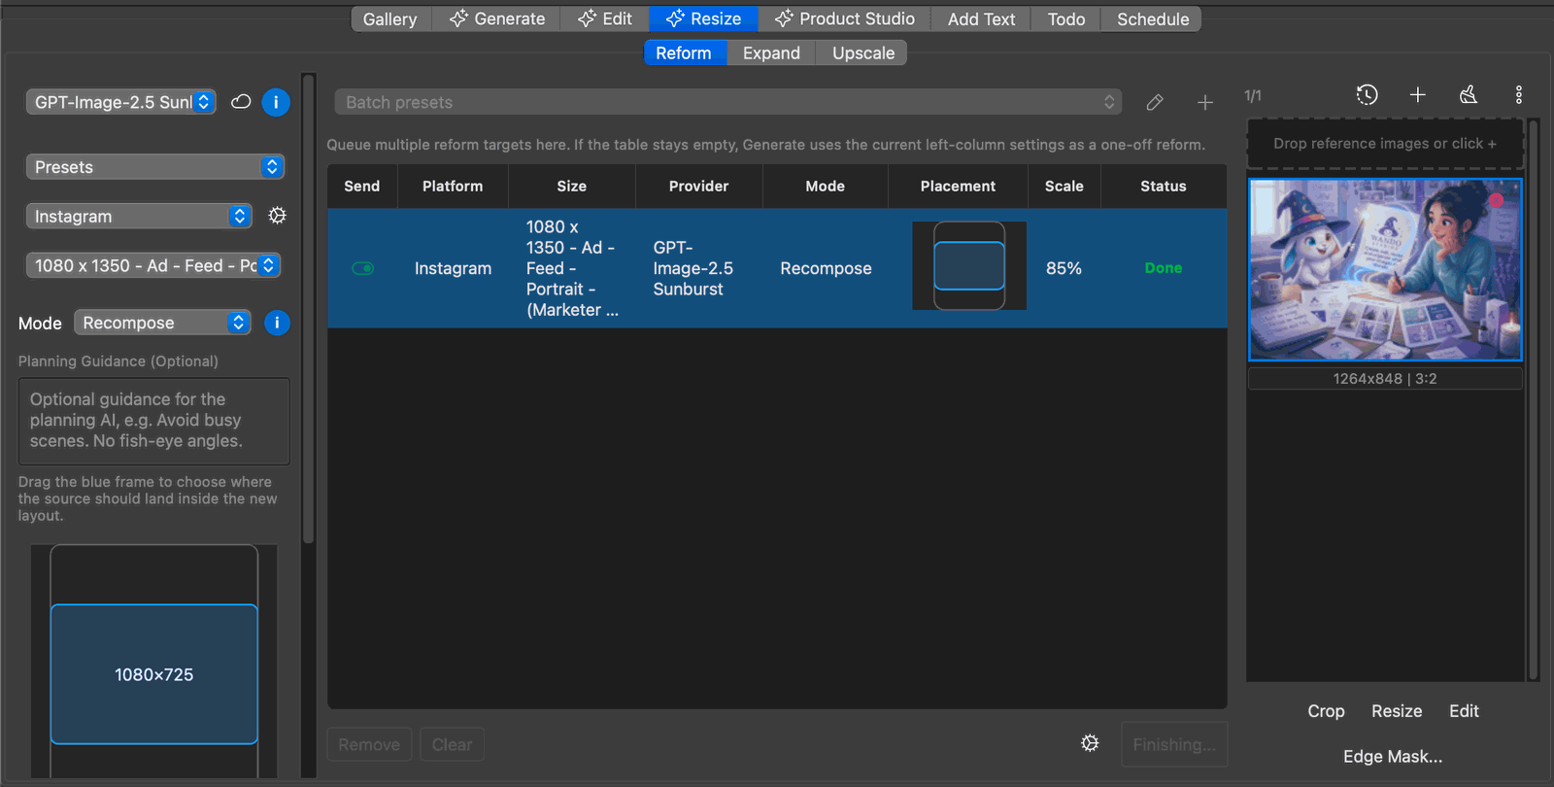Image resolution: width=1554 pixels, height=787 pixels.
Task: Open queue settings gear beside Finishing button
Action: tap(1090, 743)
